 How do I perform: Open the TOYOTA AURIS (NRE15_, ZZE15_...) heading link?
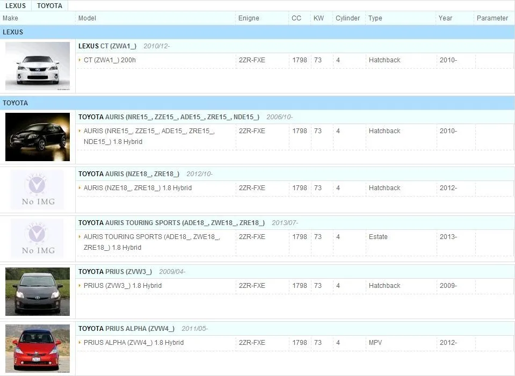pyautogui.click(x=169, y=117)
